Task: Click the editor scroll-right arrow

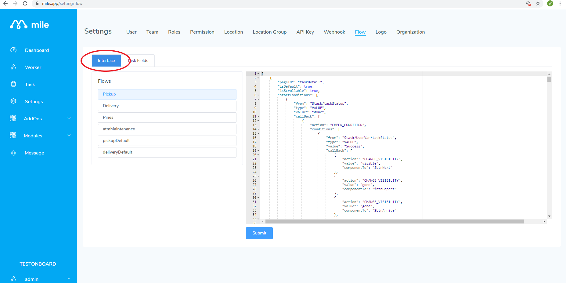Action: coord(544,221)
